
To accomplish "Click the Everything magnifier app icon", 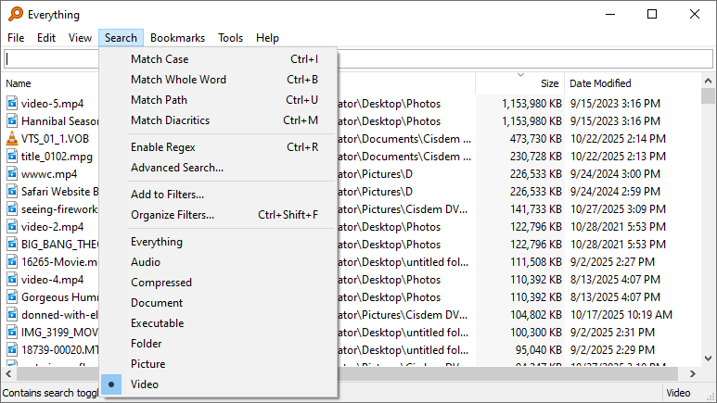I will (16, 14).
